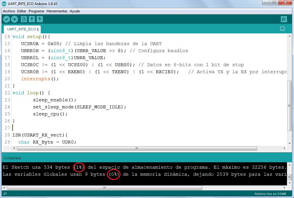Screen dimensions: 294x198
Task: Click the 'Compilado' status message
Action: point(12,158)
